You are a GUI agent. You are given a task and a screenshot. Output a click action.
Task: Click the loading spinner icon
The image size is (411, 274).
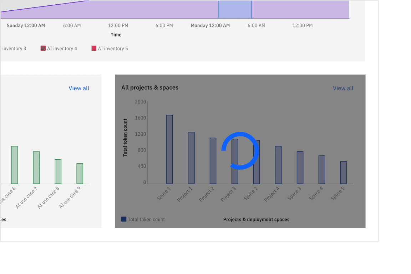pos(240,150)
